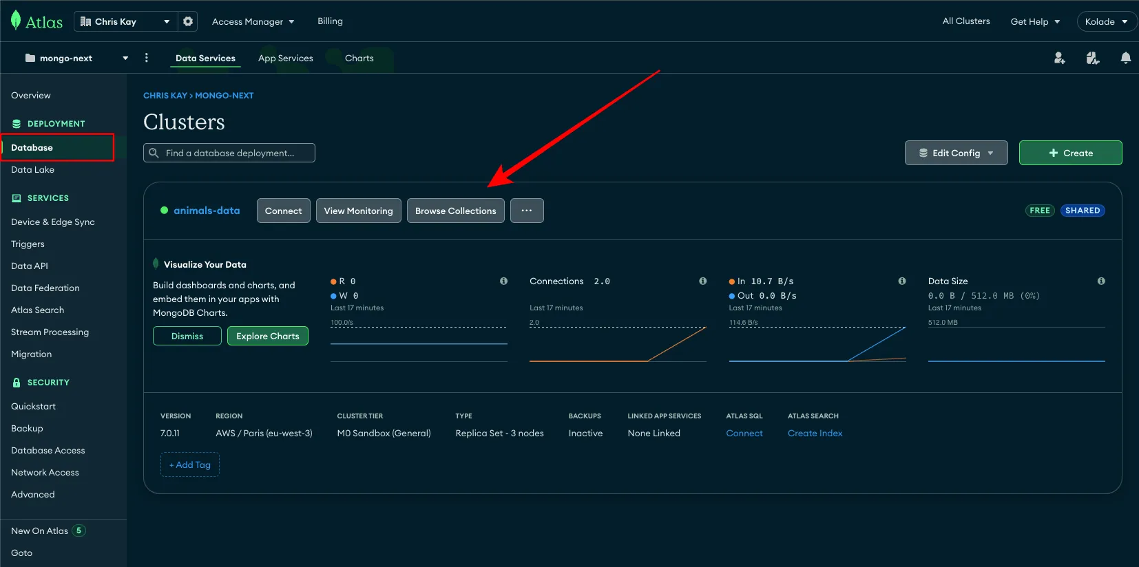Screen dimensions: 1139x567
Task: Open Data API in the sidebar
Action: click(x=30, y=266)
